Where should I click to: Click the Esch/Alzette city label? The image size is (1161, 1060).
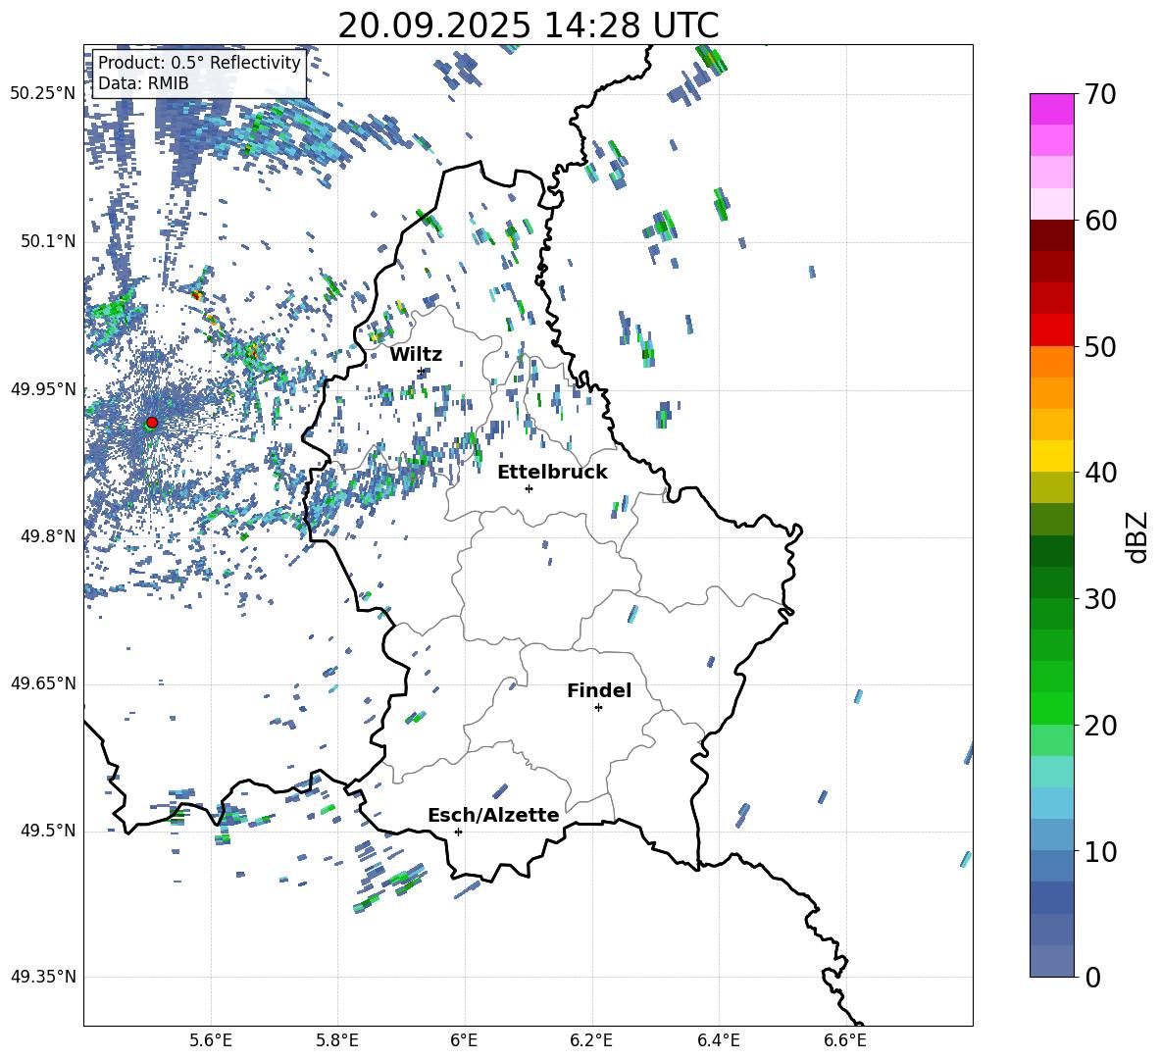coord(493,816)
